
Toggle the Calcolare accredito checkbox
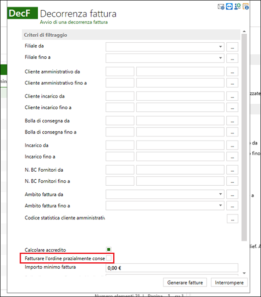[x=109, y=250]
